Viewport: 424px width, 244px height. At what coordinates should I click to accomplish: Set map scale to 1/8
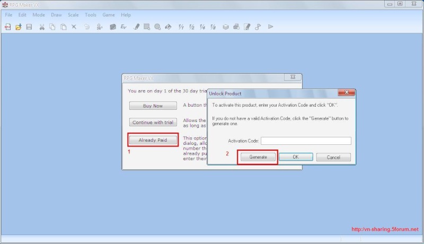[213, 27]
